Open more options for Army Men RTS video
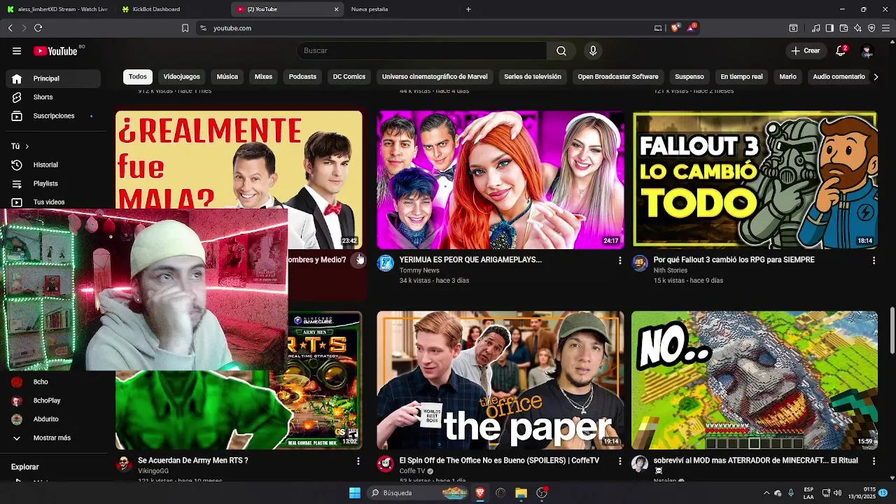Image resolution: width=896 pixels, height=504 pixels. (x=358, y=461)
